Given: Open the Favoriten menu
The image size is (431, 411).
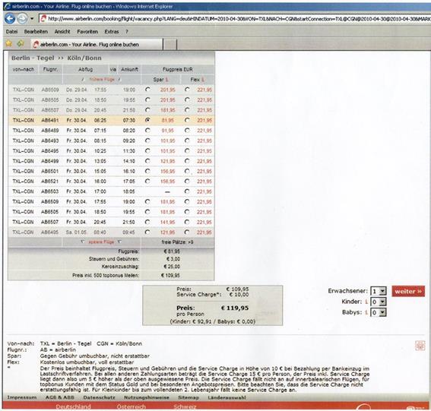Looking at the screenshot, I should coord(87,32).
